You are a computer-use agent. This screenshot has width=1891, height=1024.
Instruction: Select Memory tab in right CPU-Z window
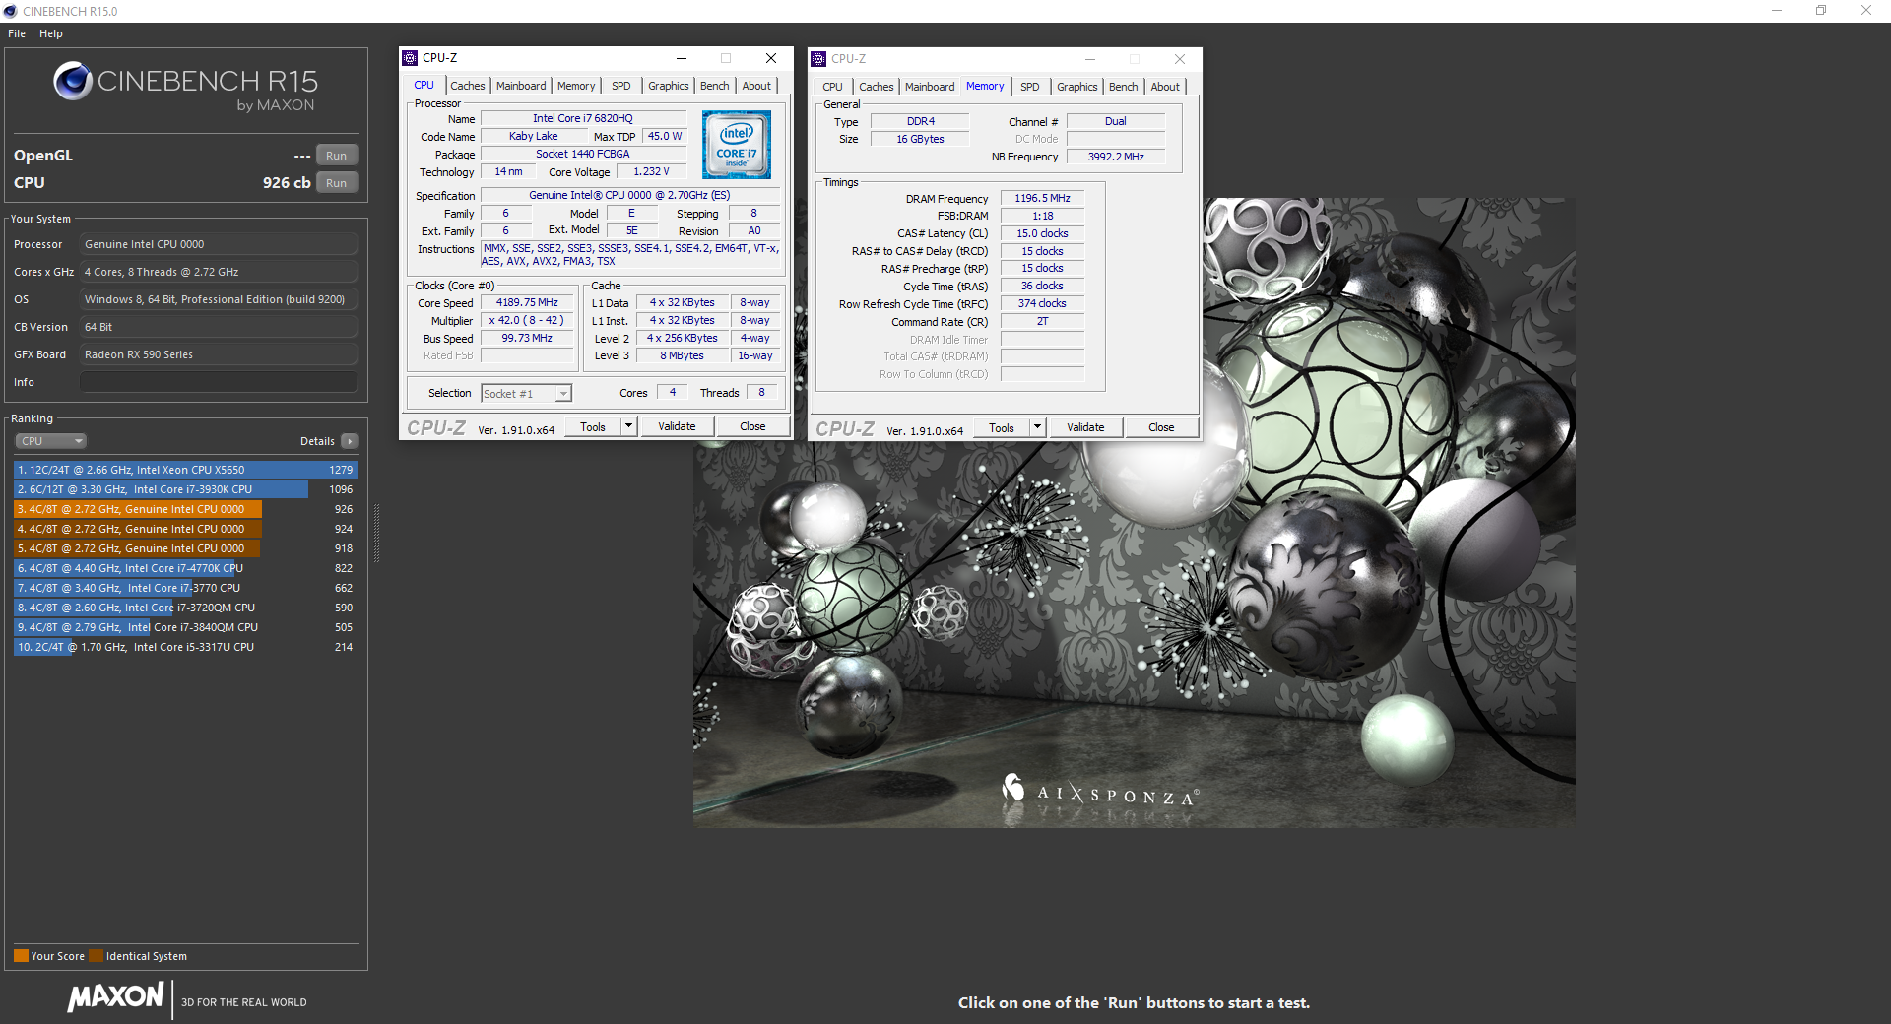(x=985, y=86)
